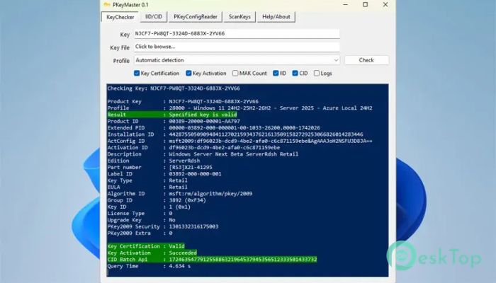The width and height of the screenshot is (496, 283).
Task: Click the Label ID value 03892-000-000-001
Action: click(195, 174)
